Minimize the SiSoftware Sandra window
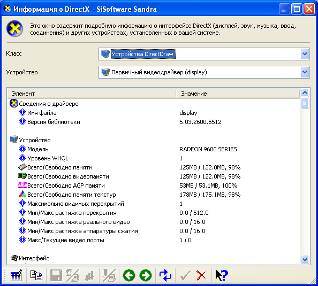This screenshot has width=318, height=286. pyautogui.click(x=284, y=9)
